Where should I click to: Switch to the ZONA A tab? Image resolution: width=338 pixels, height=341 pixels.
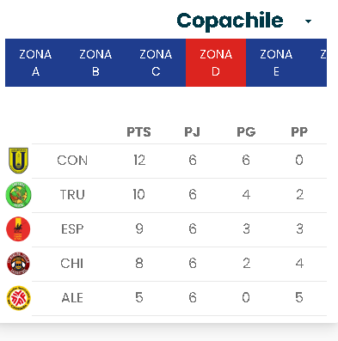click(35, 63)
